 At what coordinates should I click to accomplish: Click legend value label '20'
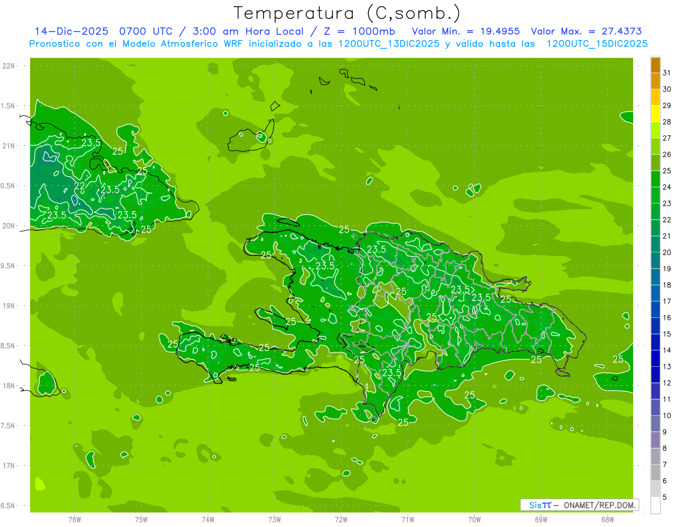point(667,252)
